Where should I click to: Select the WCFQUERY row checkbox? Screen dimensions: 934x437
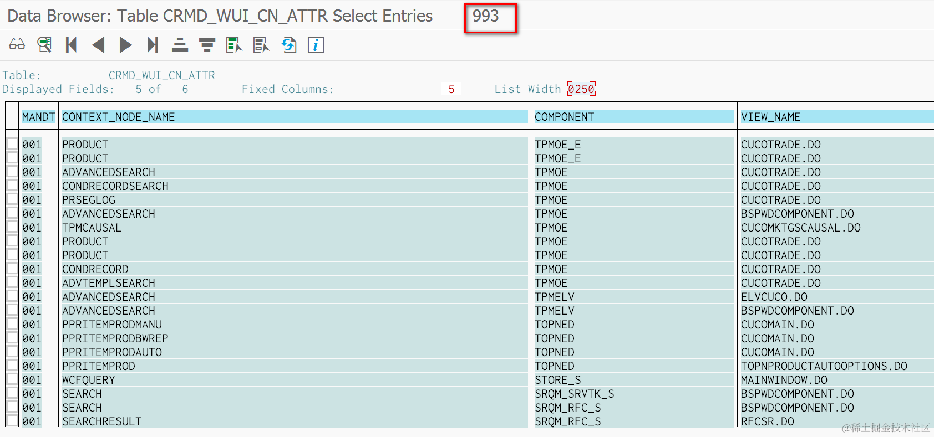[x=12, y=379]
